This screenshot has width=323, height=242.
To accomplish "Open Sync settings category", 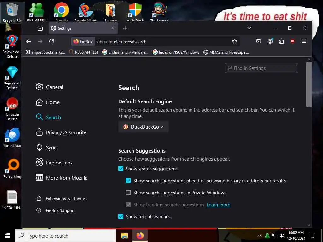I will tap(46, 147).
